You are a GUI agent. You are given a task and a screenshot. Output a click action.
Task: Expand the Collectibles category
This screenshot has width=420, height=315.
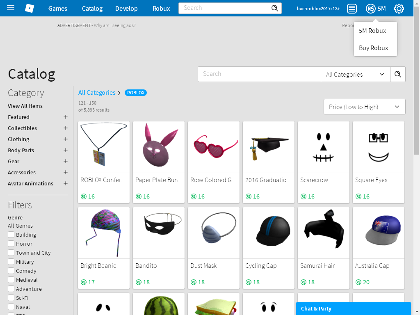coord(65,128)
